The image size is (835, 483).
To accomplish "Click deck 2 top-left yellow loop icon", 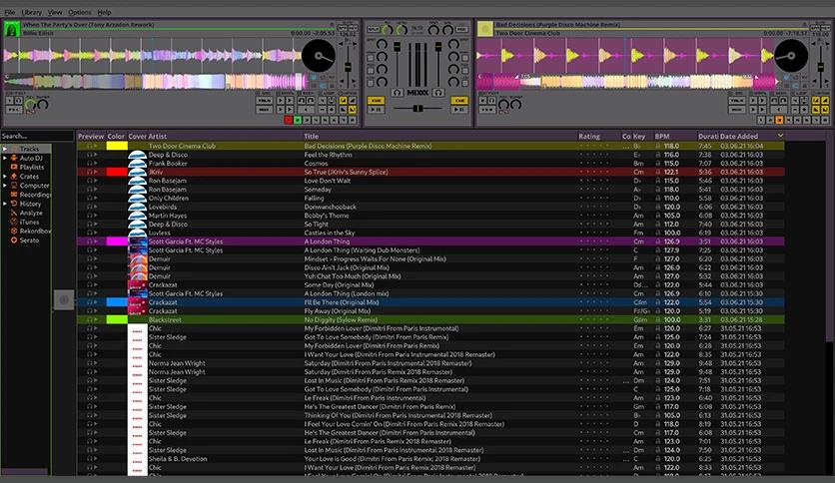I will [815, 100].
